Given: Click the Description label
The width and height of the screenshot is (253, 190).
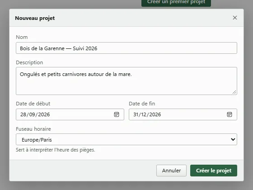Looking at the screenshot, I should tap(29, 62).
